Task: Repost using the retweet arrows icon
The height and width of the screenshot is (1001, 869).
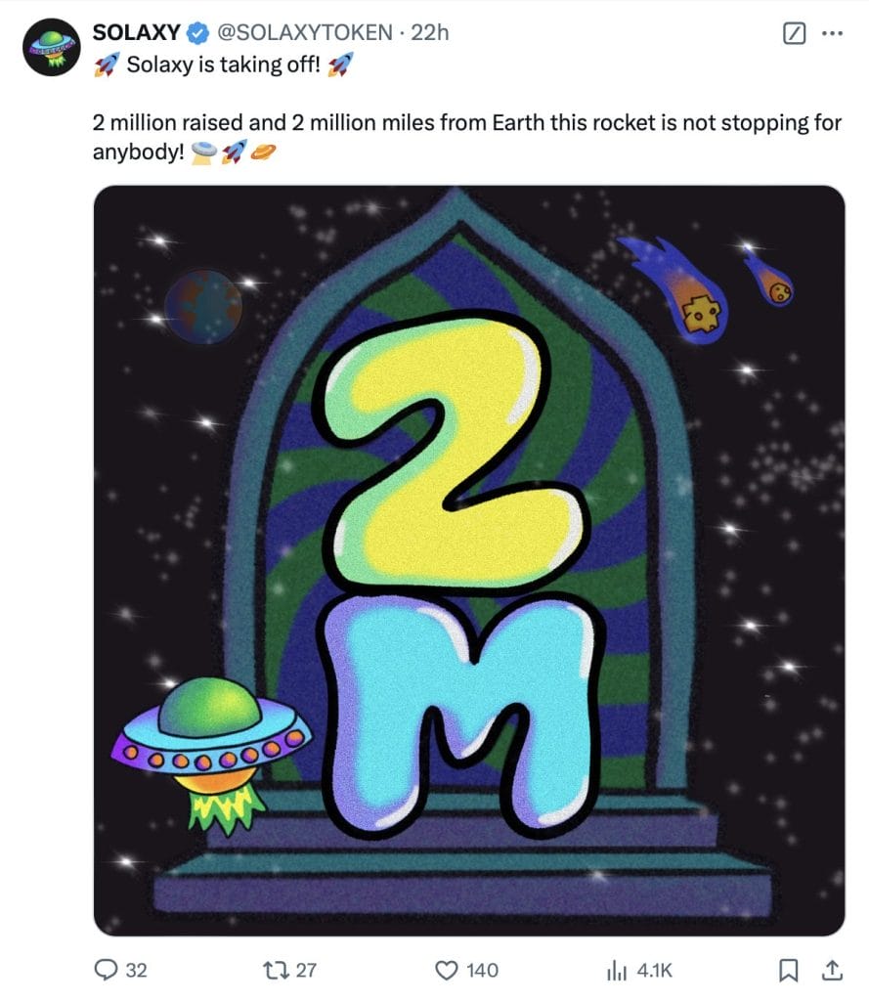Action: (x=275, y=970)
